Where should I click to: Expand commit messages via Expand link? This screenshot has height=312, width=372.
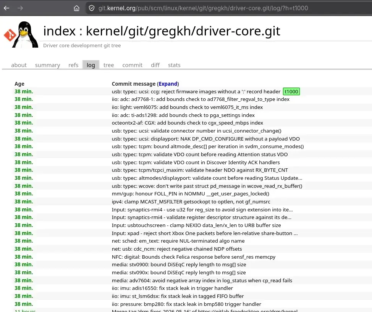coord(168,84)
